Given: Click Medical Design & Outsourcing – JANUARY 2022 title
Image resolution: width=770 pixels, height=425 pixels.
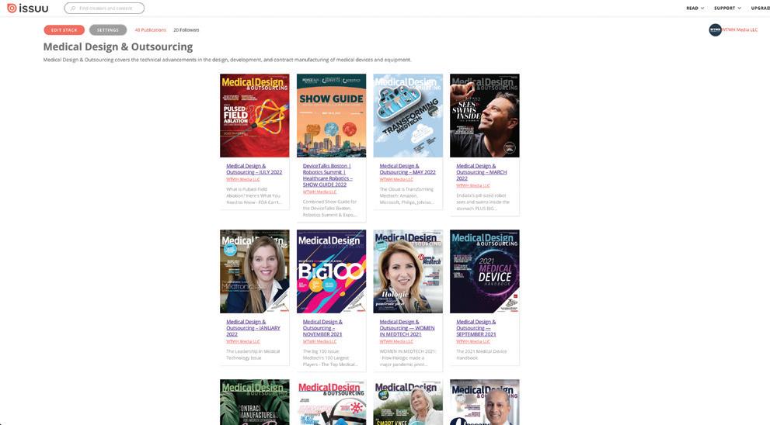Looking at the screenshot, I should (x=253, y=328).
